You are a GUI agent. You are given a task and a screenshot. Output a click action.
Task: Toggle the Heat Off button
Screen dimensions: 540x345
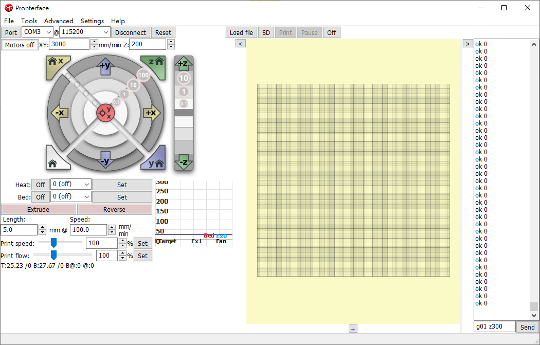(40, 185)
